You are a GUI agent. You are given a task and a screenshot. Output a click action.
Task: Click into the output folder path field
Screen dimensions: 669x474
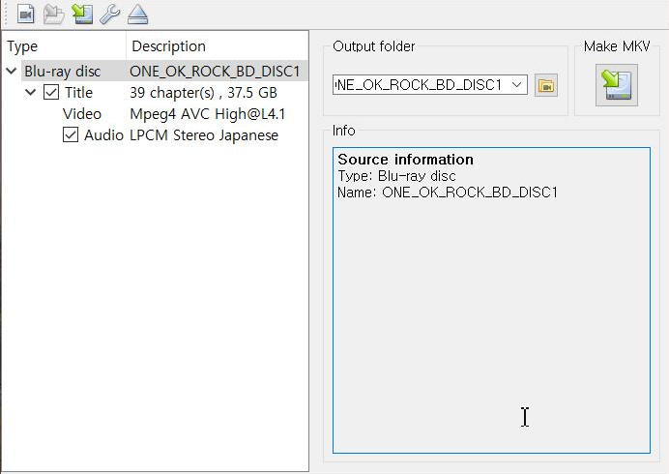coord(421,84)
